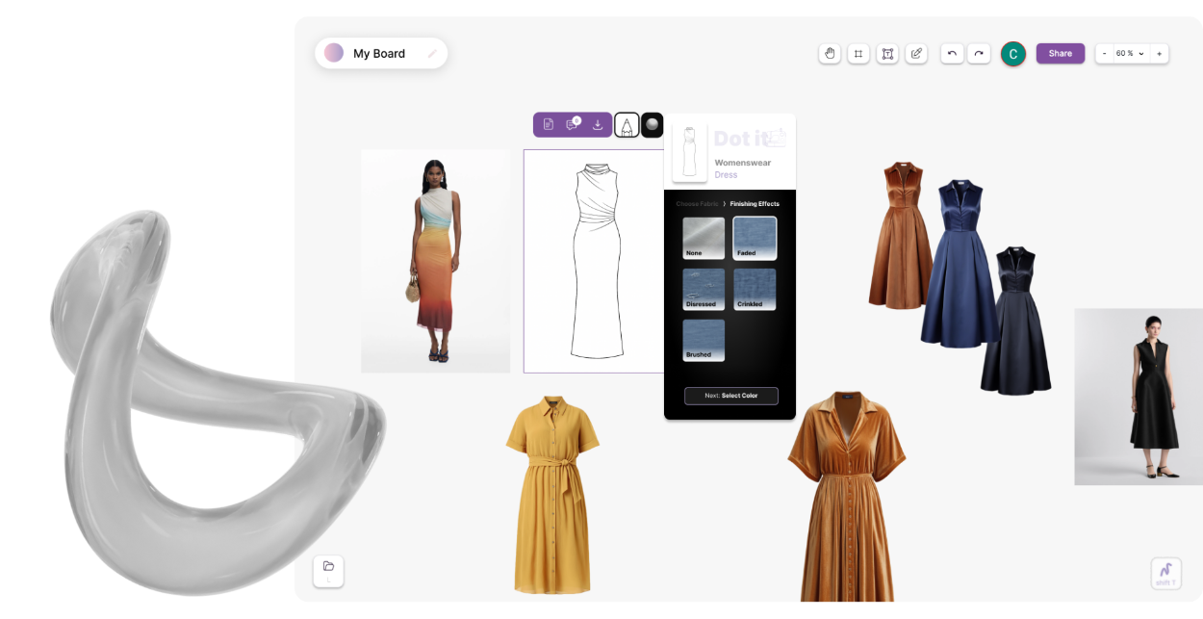1203x619 pixels.
Task: Choose the Crinkled finishing effect
Action: 755,289
